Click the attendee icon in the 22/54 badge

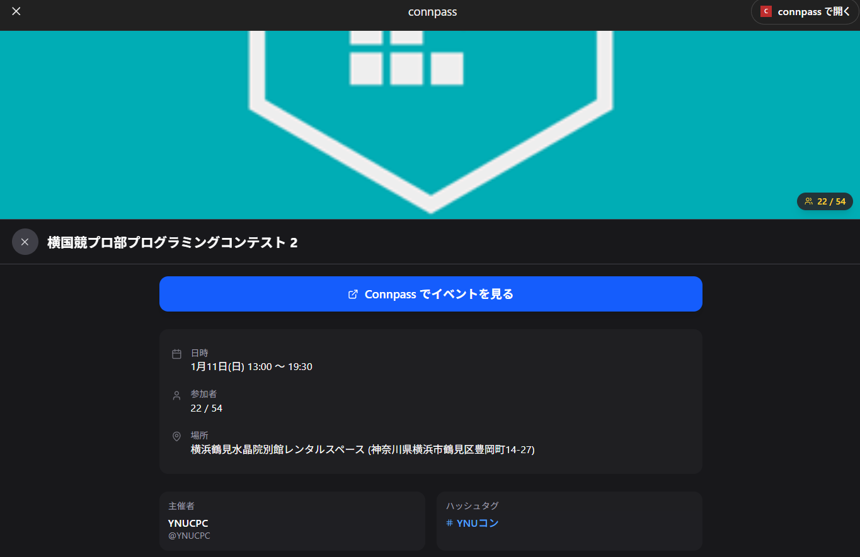tap(808, 201)
